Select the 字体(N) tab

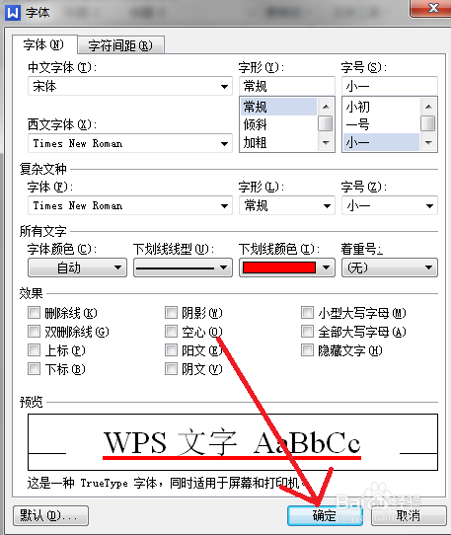pos(43,44)
